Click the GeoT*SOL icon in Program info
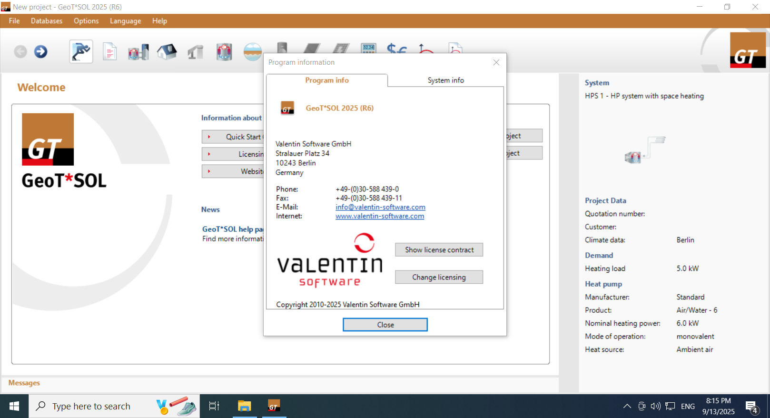 coord(287,108)
